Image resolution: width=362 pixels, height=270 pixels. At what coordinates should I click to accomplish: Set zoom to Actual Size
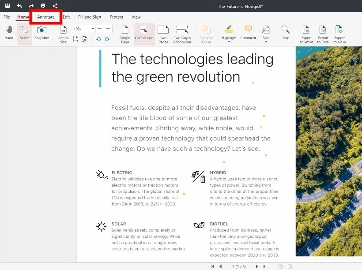[x=63, y=34]
